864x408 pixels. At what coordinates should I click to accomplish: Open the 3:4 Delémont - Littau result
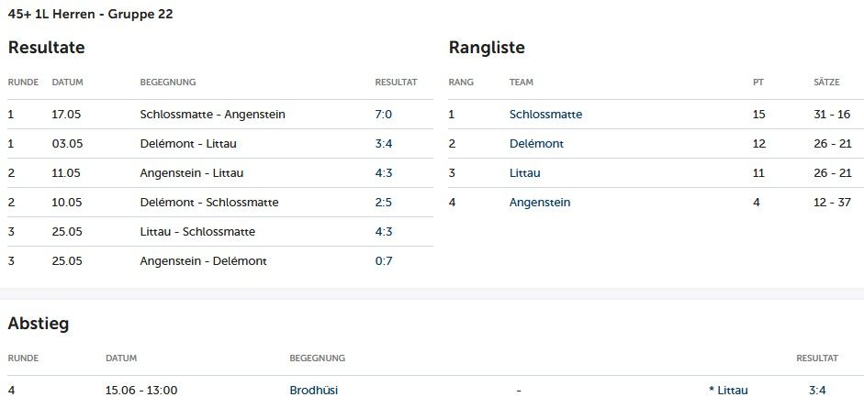[x=384, y=144]
